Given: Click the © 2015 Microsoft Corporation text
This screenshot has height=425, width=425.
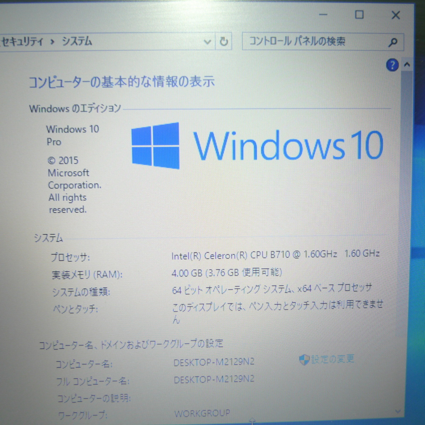Looking at the screenshot, I should 74,185.
